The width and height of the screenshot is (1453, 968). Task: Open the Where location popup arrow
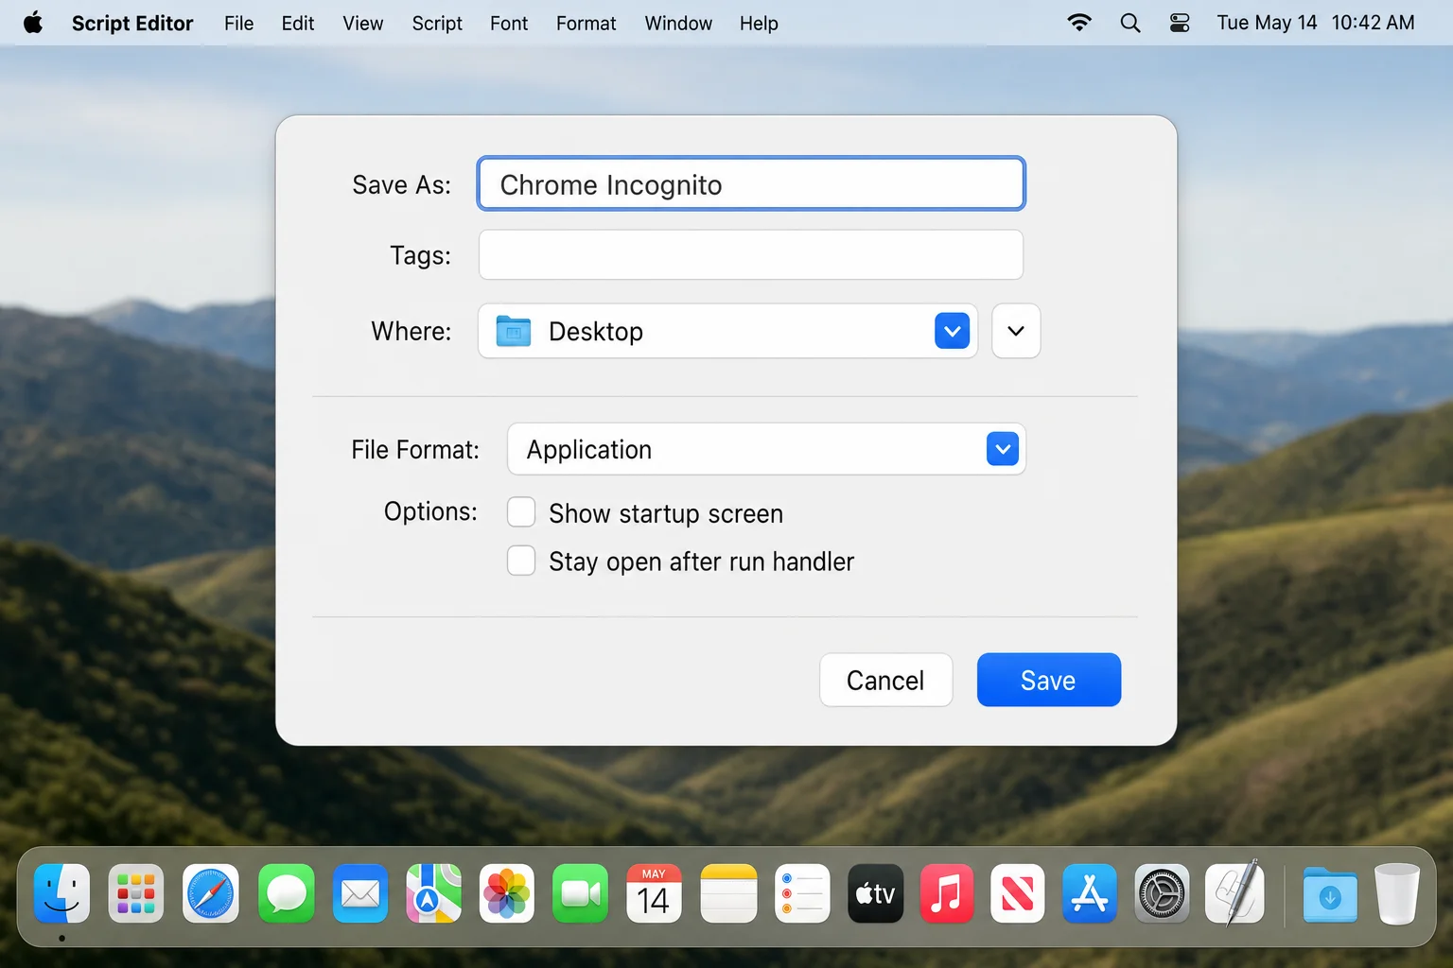tap(953, 331)
